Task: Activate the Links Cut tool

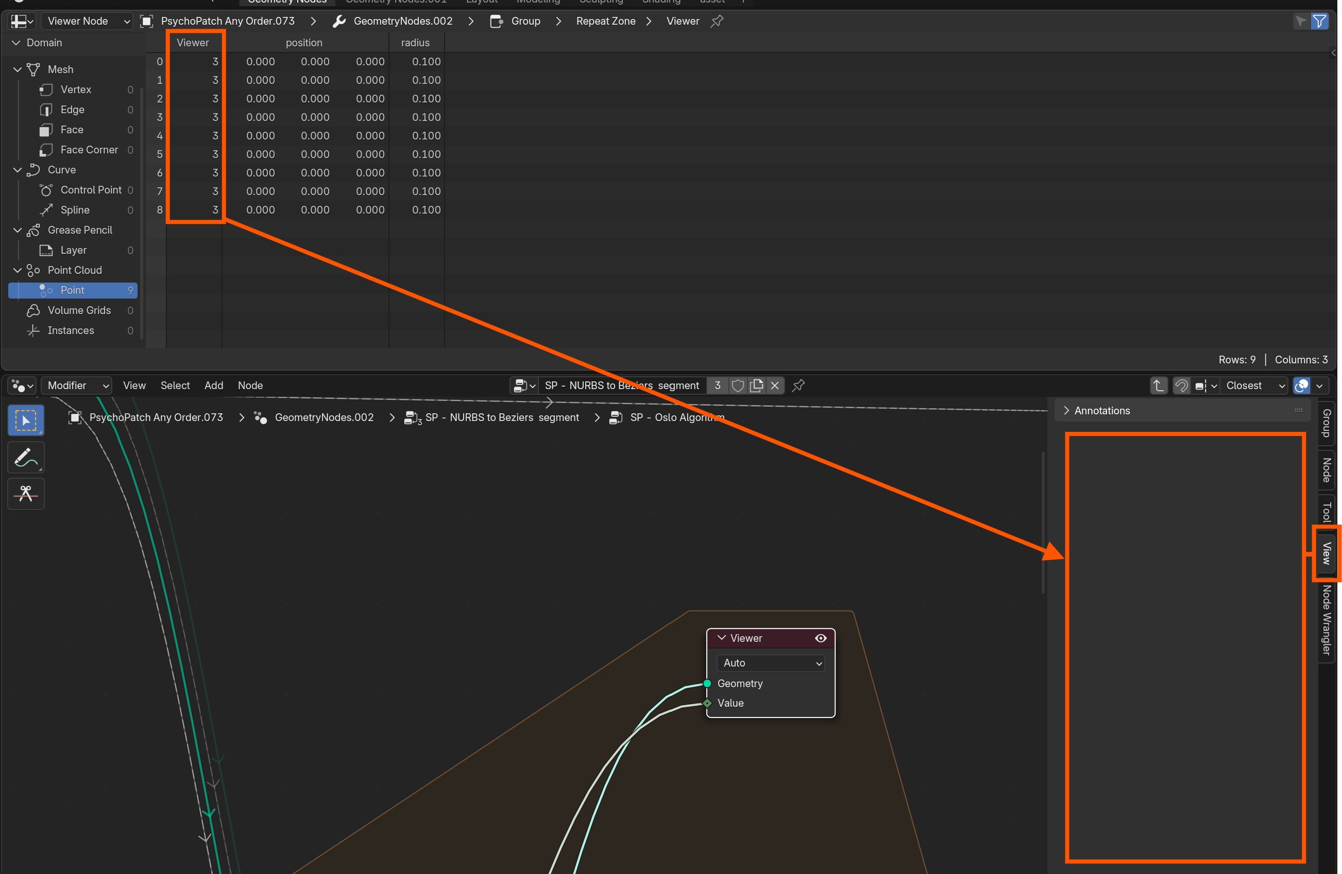Action: [26, 494]
